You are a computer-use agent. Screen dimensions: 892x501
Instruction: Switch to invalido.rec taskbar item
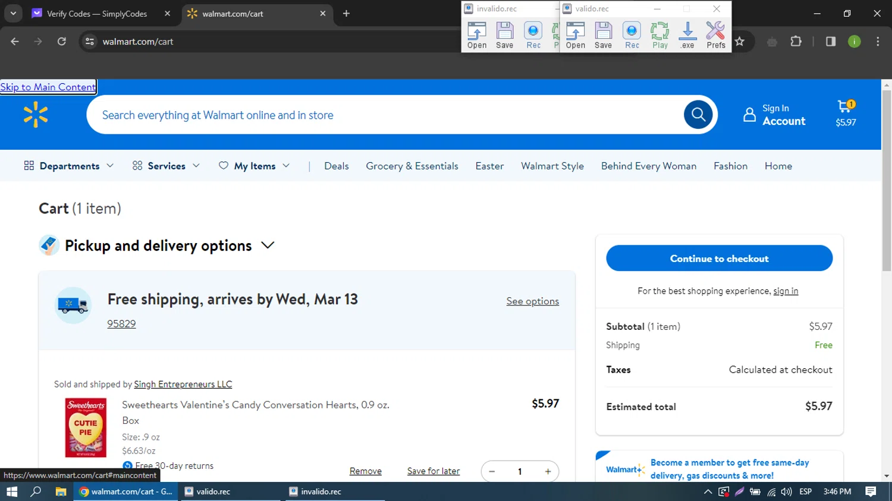[335, 491]
